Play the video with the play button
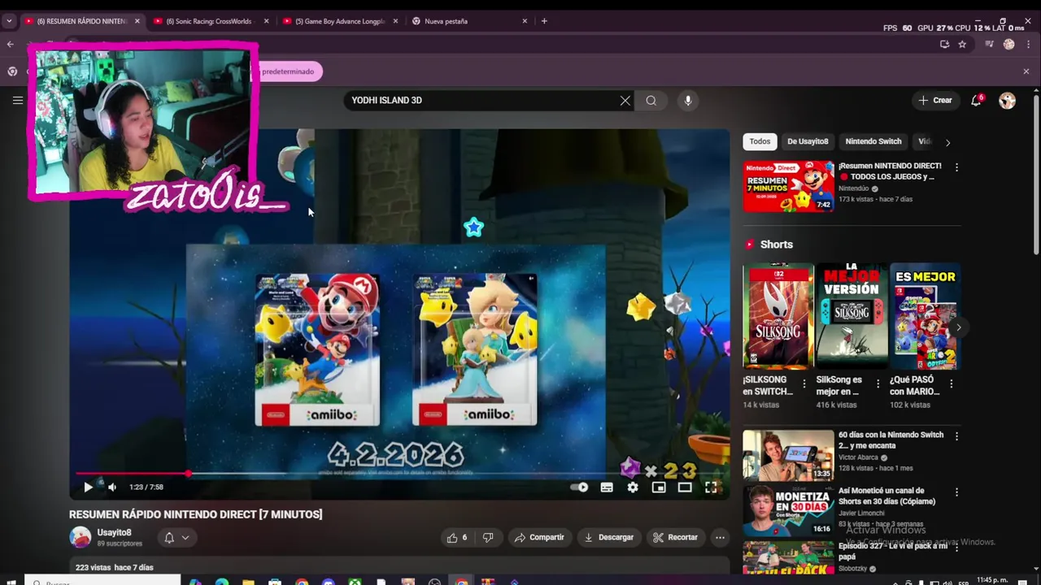The height and width of the screenshot is (585, 1041). [x=88, y=487]
